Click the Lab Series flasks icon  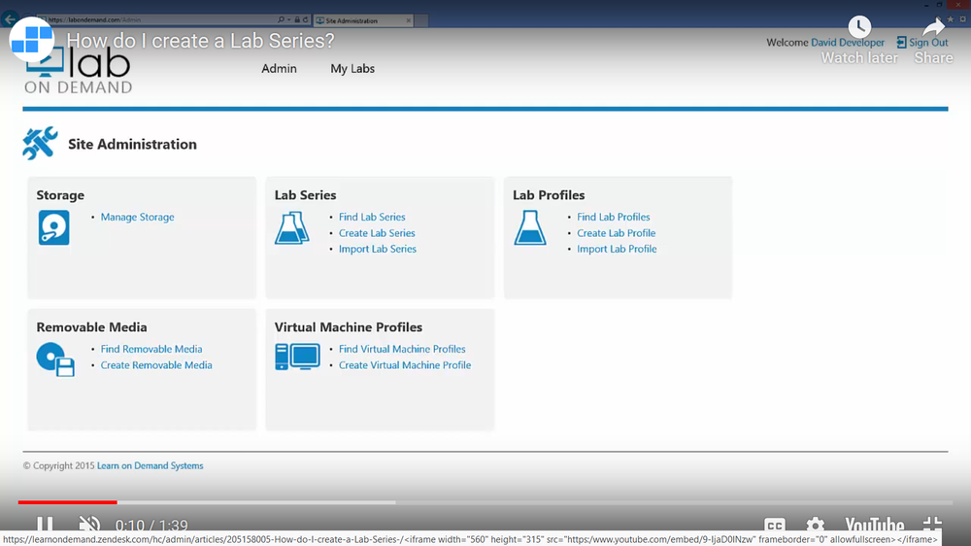point(291,227)
